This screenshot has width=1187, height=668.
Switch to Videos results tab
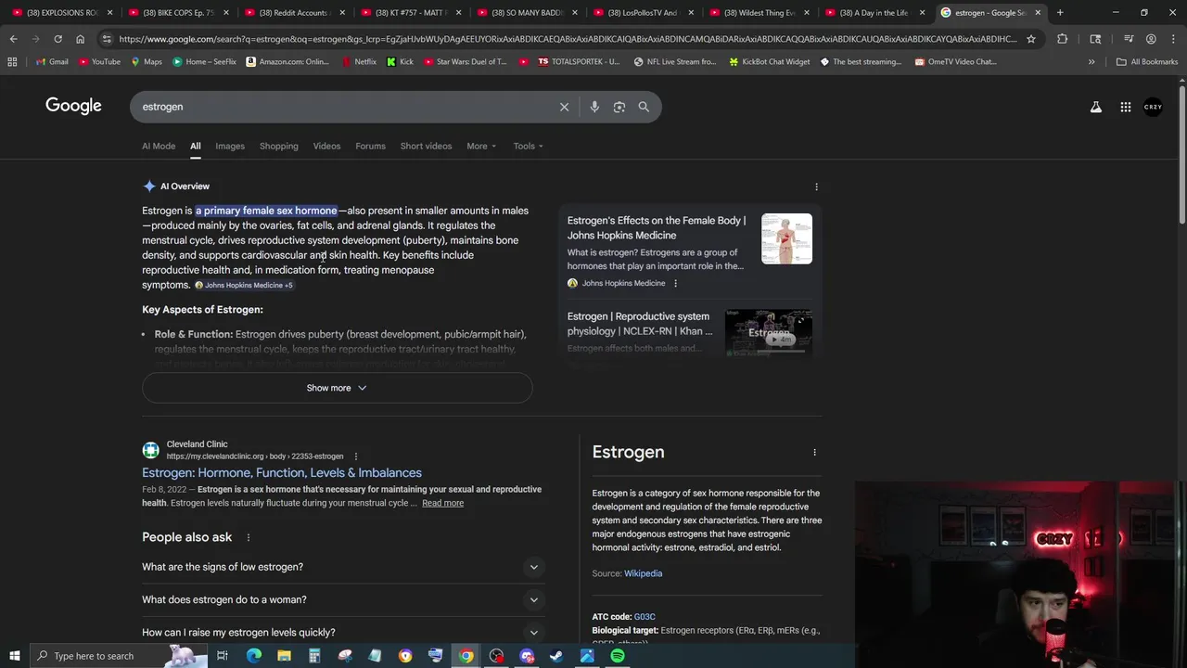click(x=326, y=146)
